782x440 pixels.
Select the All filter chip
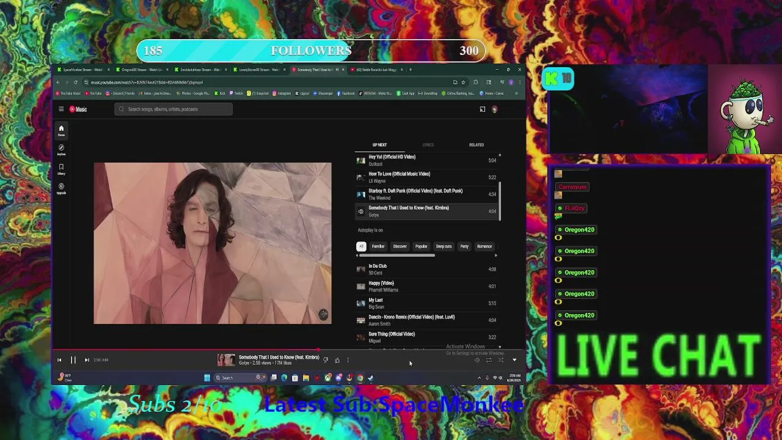pyautogui.click(x=361, y=246)
